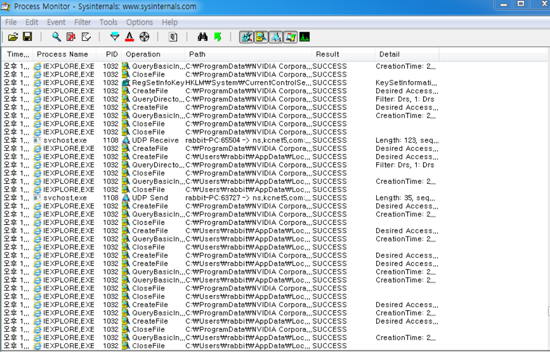The height and width of the screenshot is (352, 550).
Task: Open the File menu
Action: pos(11,22)
